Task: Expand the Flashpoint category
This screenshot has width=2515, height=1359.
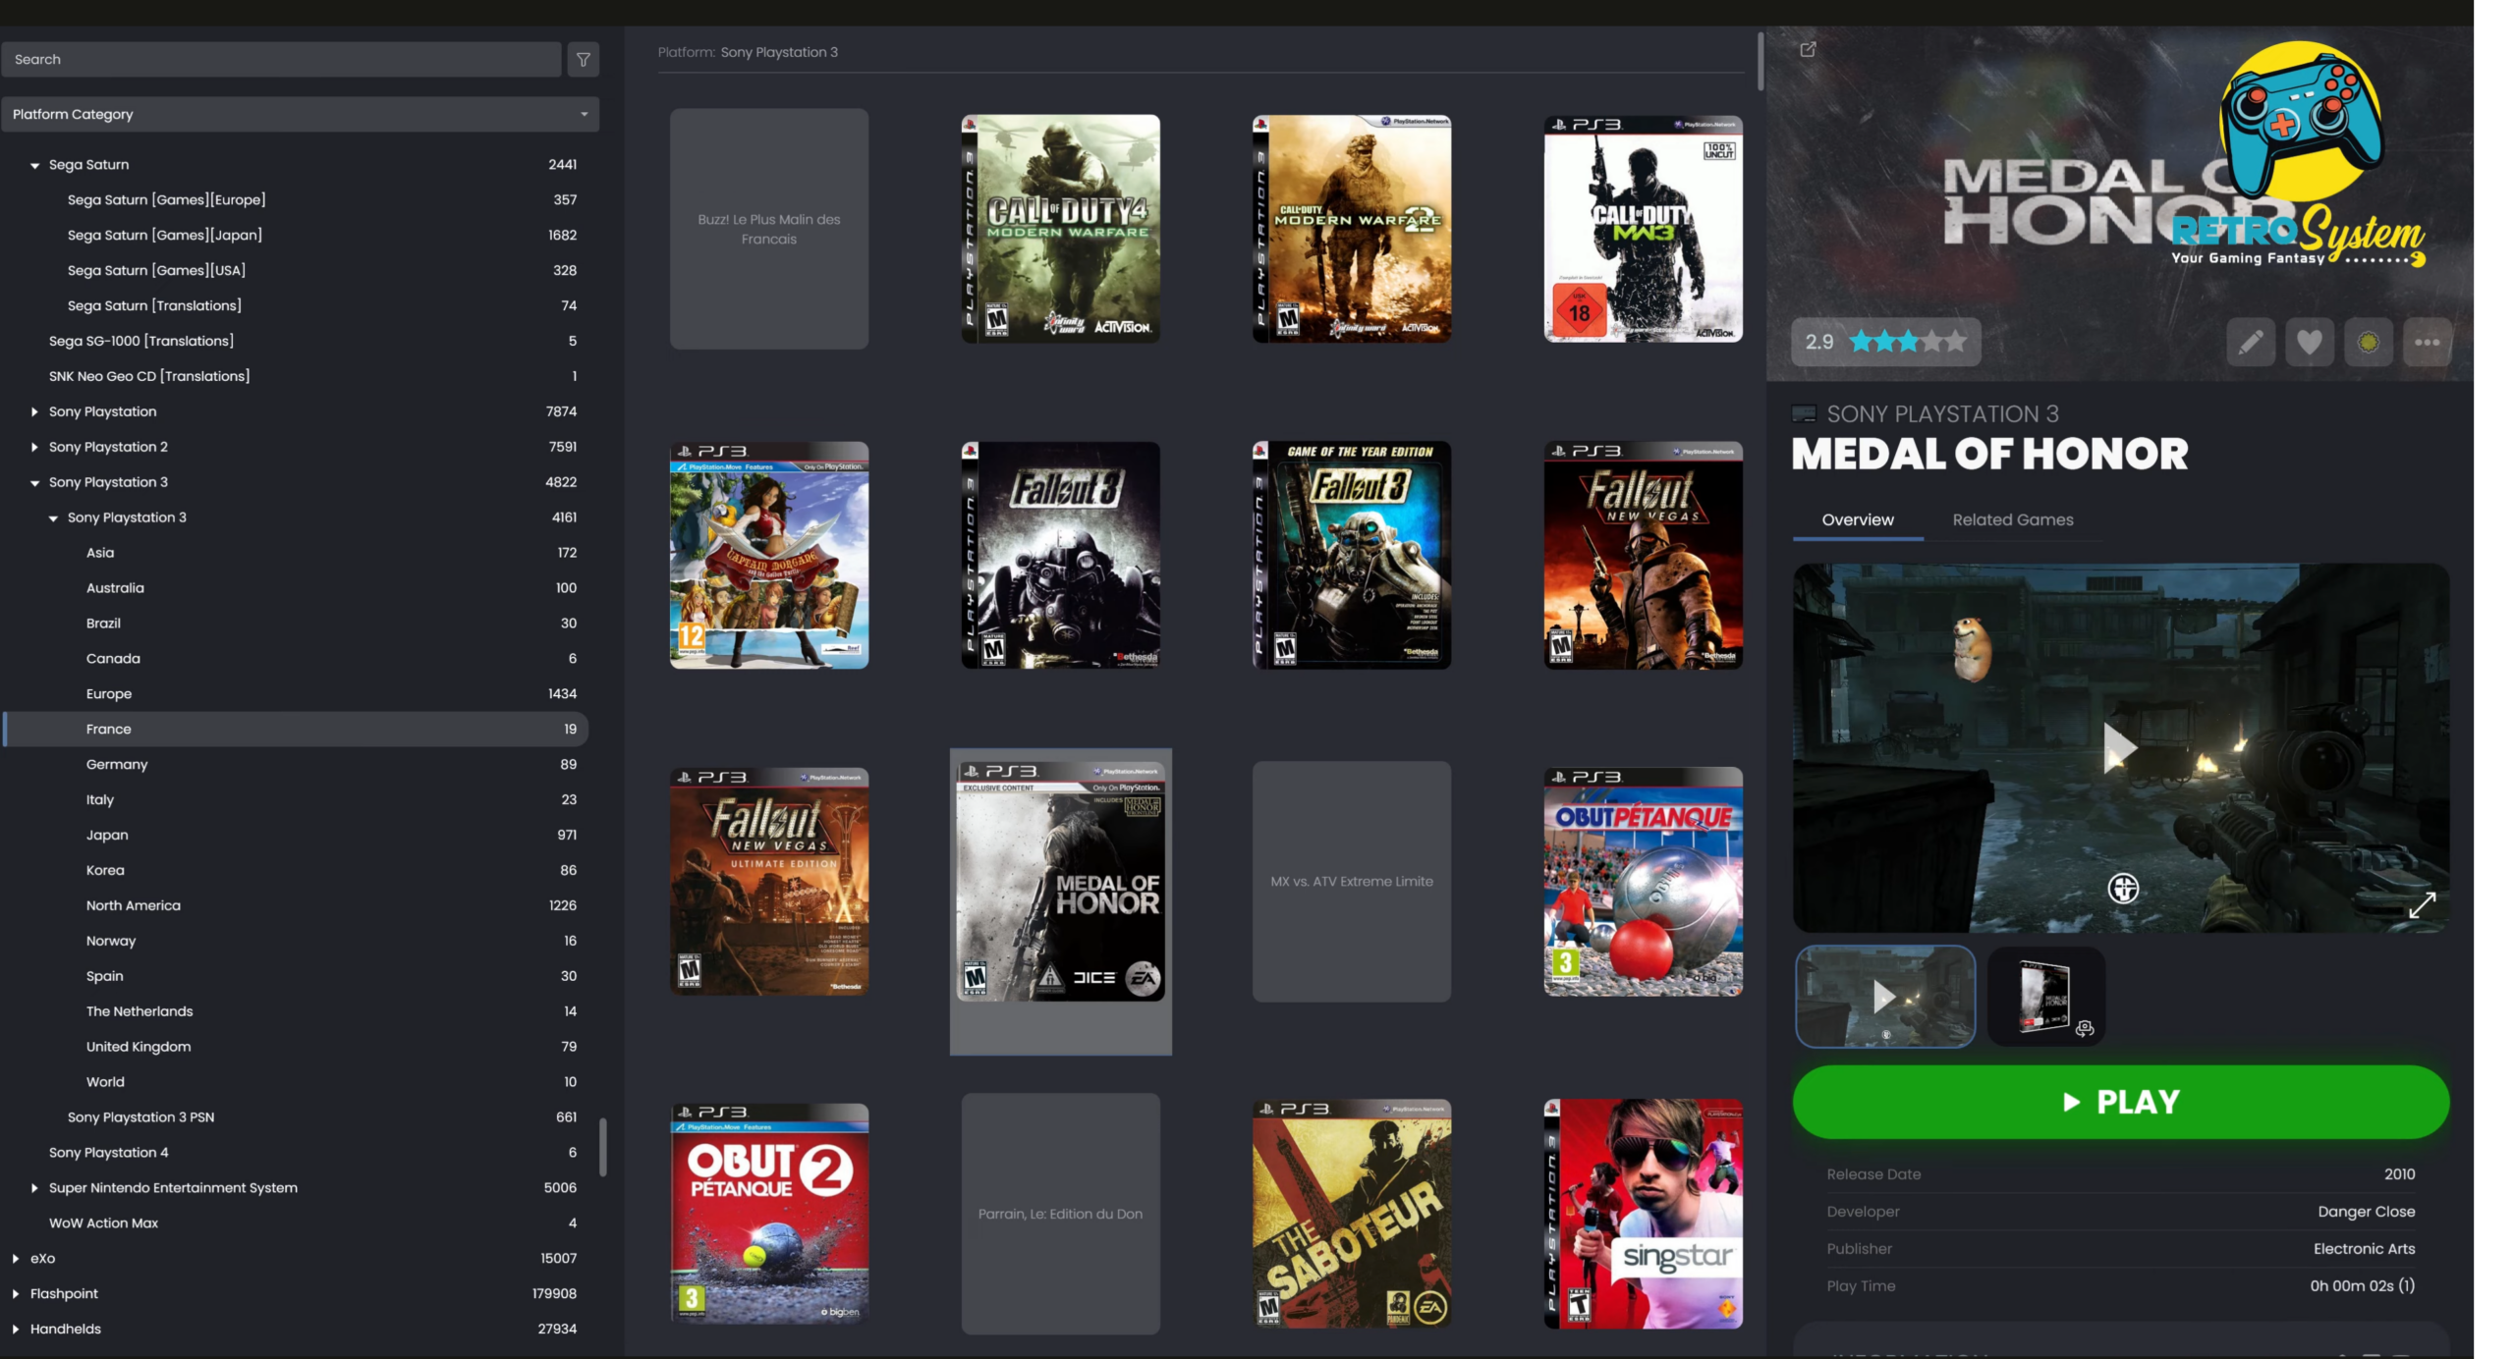Action: (16, 1294)
